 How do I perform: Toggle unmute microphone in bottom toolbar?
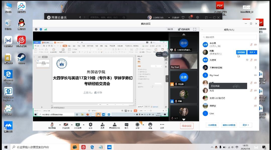click(x=52, y=124)
